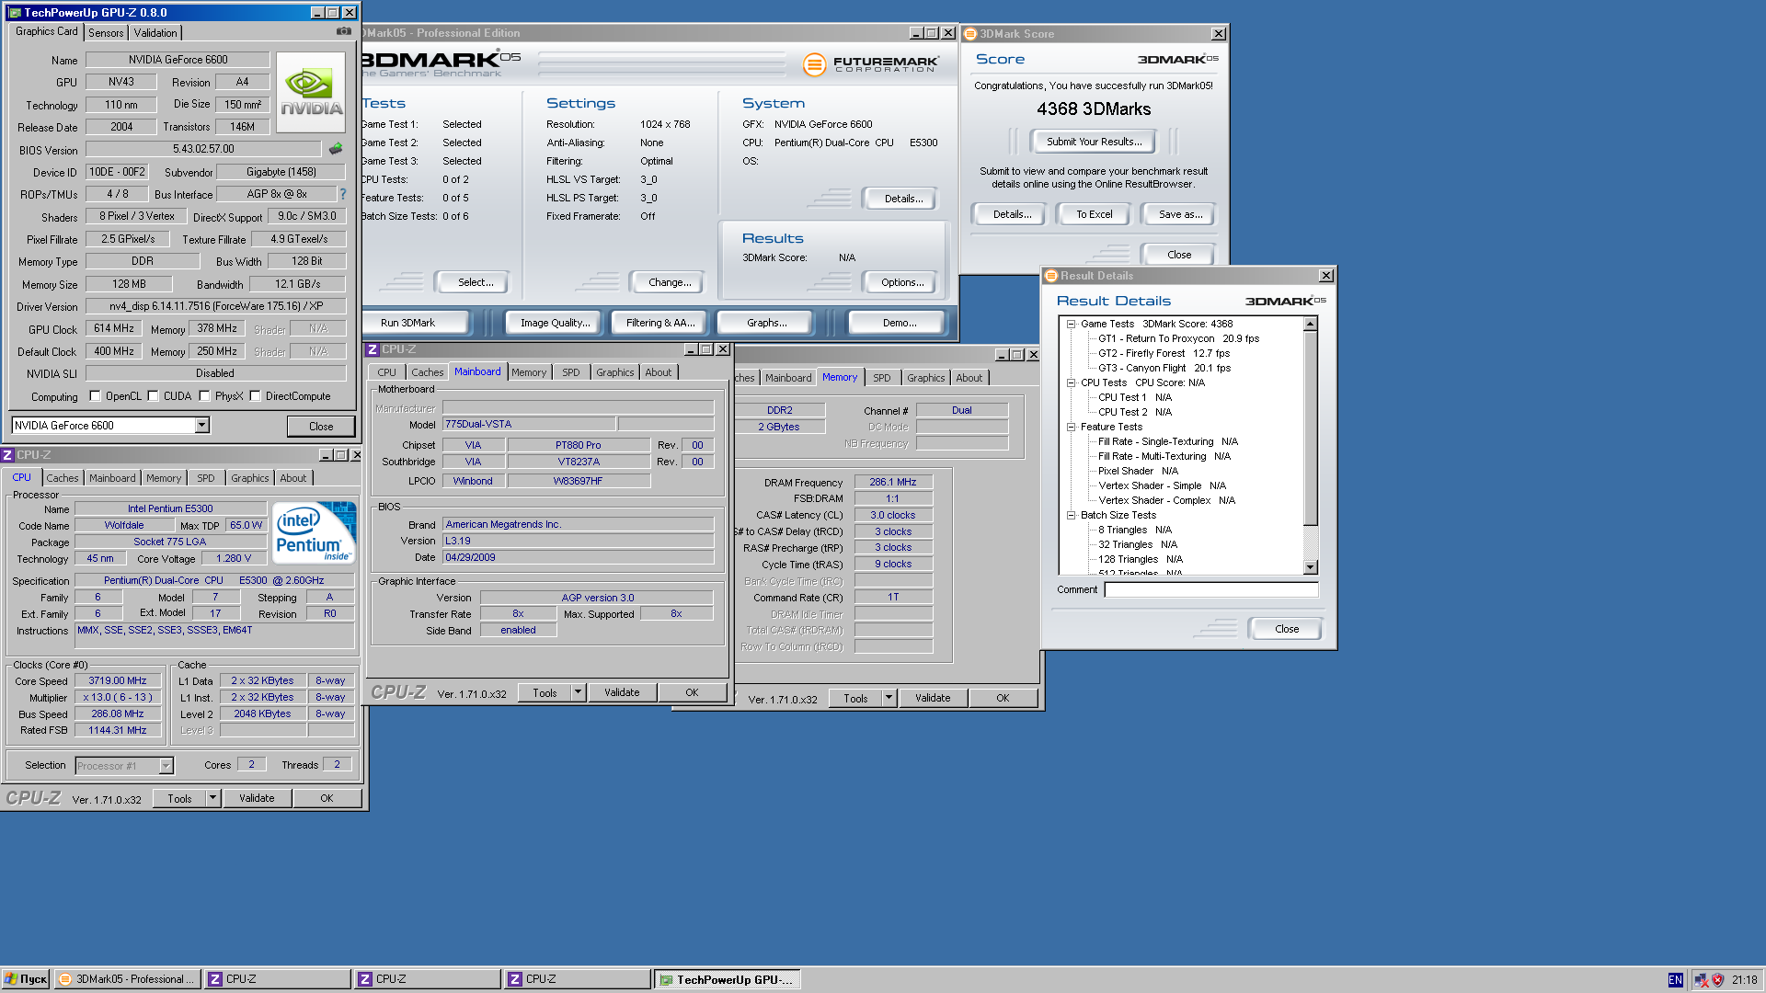Click the GPU-Z camera screenshot icon
The width and height of the screenshot is (1766, 993).
344,31
